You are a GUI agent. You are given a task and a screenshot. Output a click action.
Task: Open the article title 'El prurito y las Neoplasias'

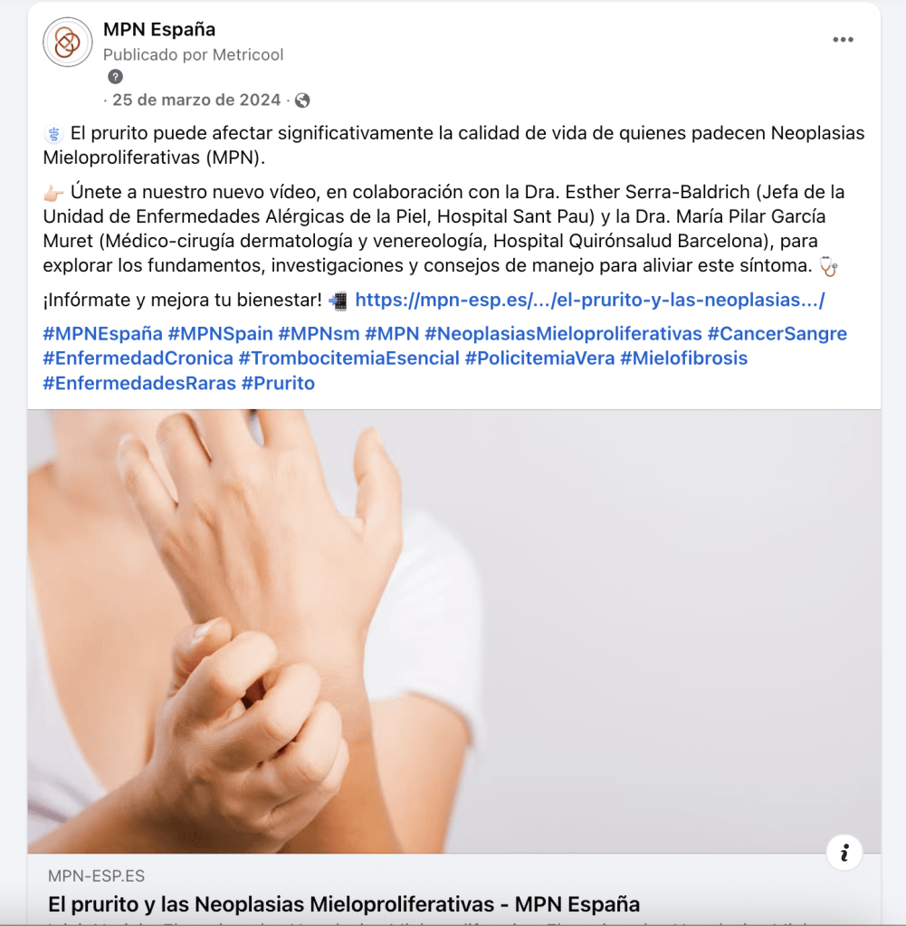pos(344,904)
